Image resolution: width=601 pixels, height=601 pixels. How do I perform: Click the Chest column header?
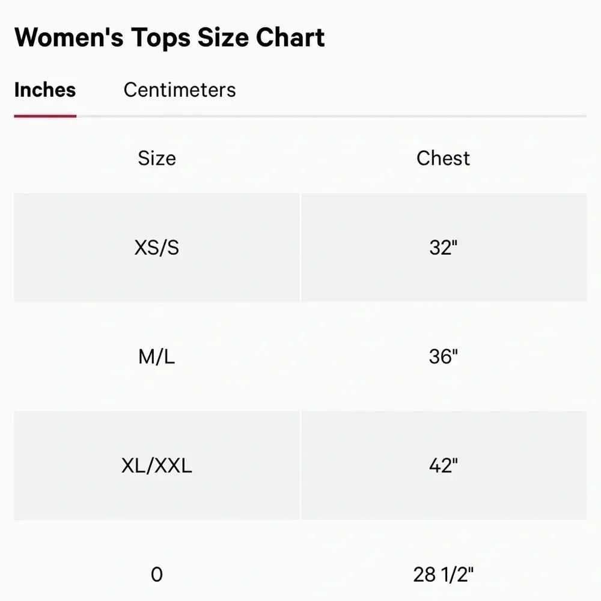pyautogui.click(x=443, y=158)
